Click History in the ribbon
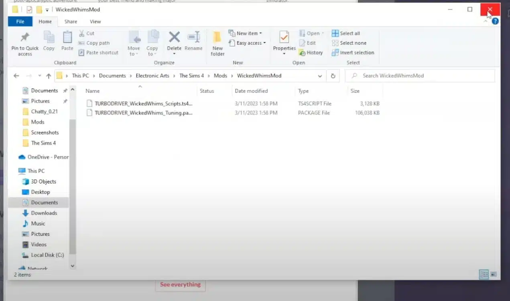Image resolution: width=510 pixels, height=301 pixels. tap(311, 53)
